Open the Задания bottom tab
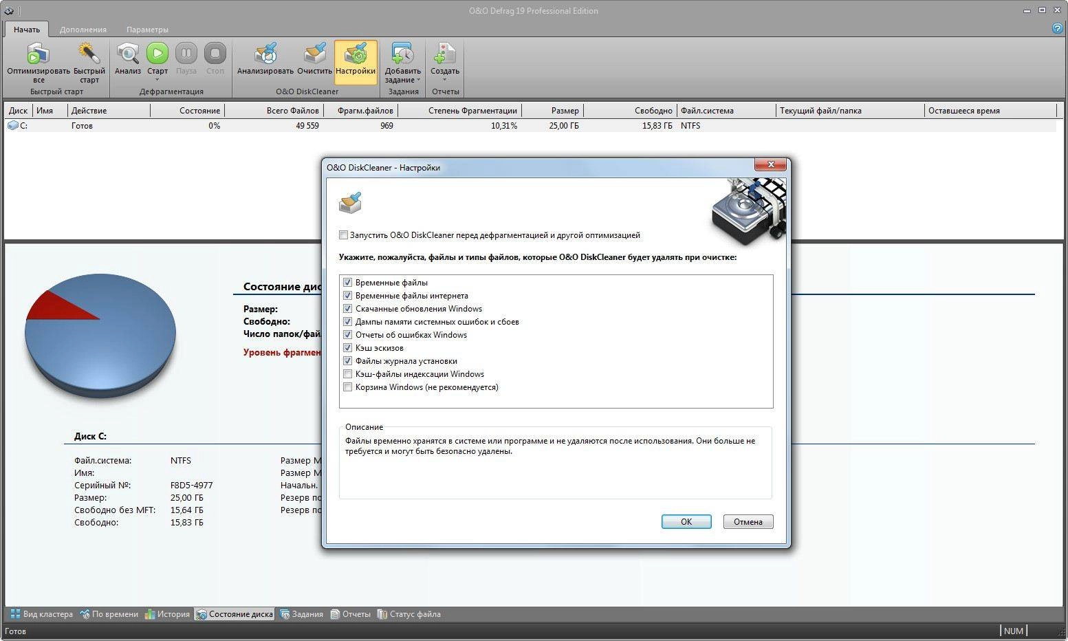This screenshot has width=1068, height=641. (x=302, y=614)
